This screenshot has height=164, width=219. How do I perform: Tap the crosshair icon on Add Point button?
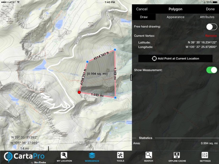click(x=154, y=59)
